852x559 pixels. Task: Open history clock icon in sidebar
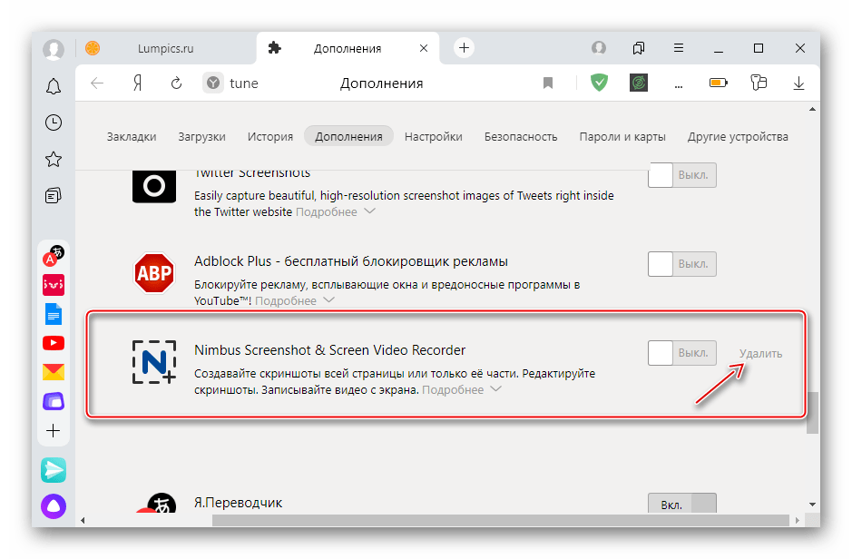pyautogui.click(x=54, y=123)
